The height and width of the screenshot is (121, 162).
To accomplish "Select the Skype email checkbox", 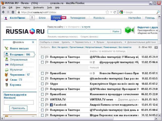I will 43,84.
